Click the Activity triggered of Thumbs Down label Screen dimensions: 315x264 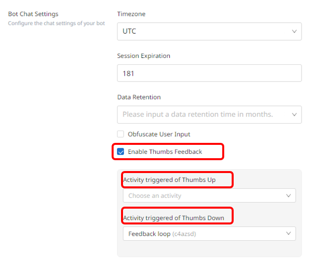174,218
